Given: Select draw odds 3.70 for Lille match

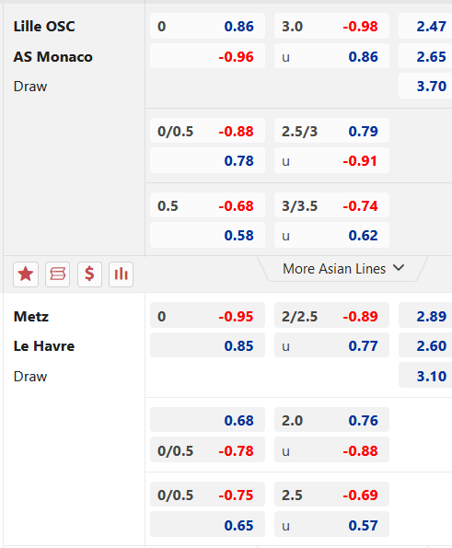Looking at the screenshot, I should pyautogui.click(x=425, y=86).
